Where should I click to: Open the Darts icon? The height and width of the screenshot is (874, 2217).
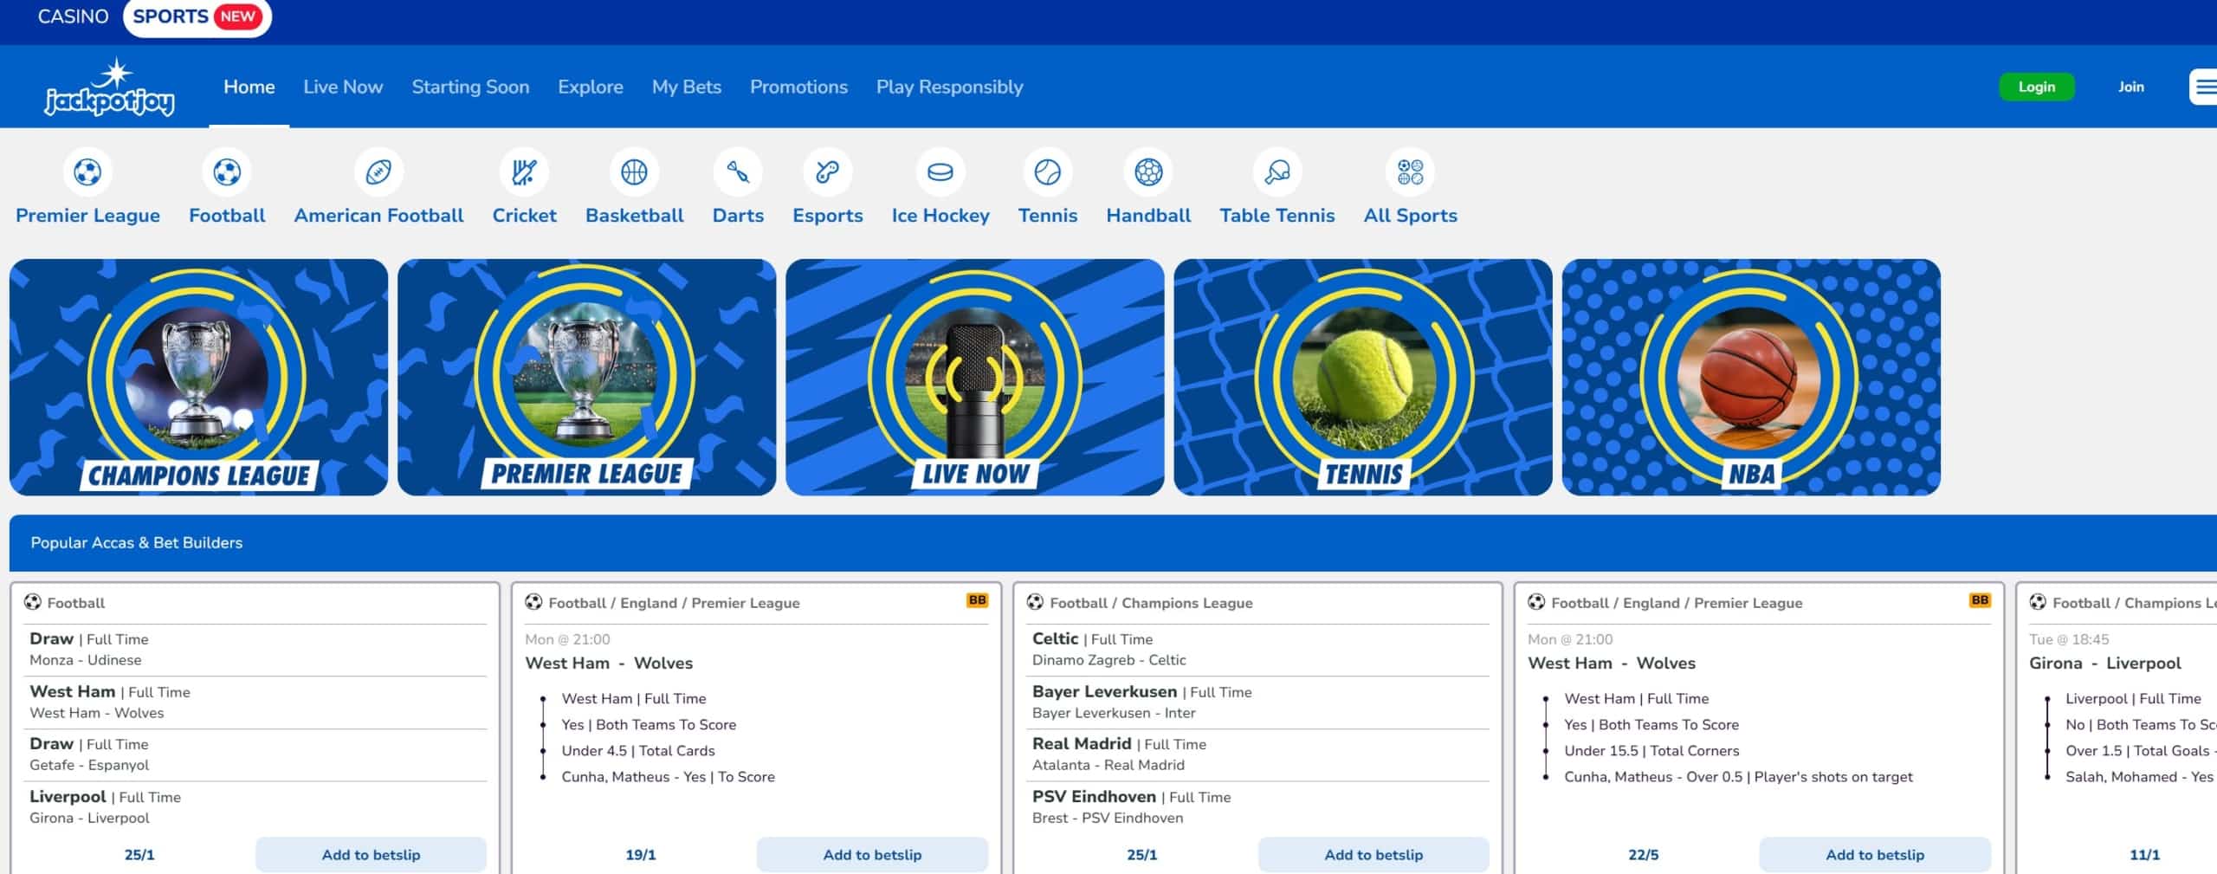tap(738, 172)
